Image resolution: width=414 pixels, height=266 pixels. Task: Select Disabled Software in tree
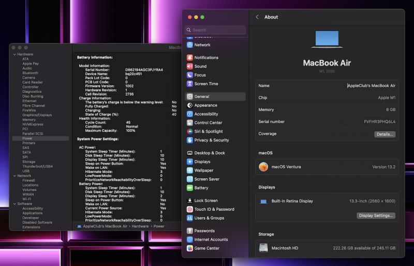(x=37, y=222)
